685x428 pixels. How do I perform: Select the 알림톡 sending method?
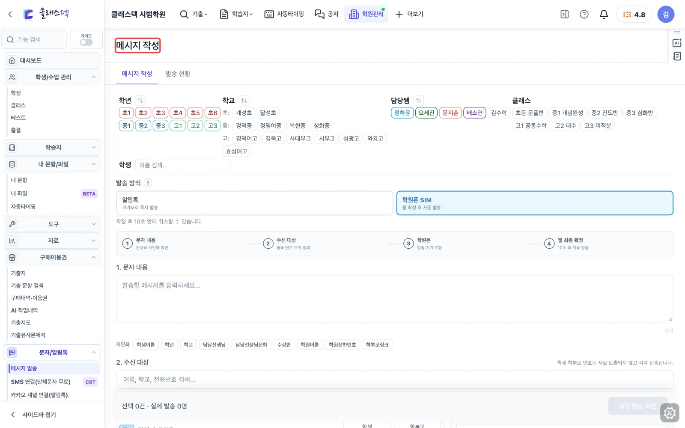pyautogui.click(x=254, y=203)
